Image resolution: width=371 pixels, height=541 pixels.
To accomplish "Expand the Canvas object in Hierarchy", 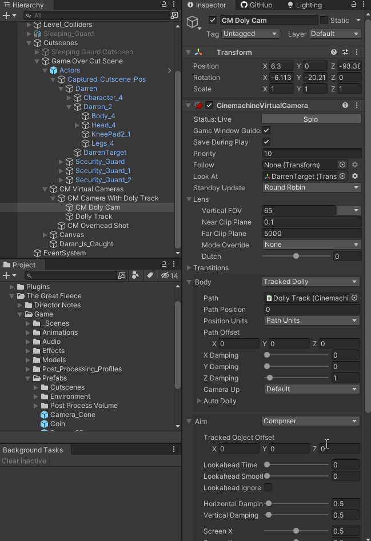I will 45,235.
